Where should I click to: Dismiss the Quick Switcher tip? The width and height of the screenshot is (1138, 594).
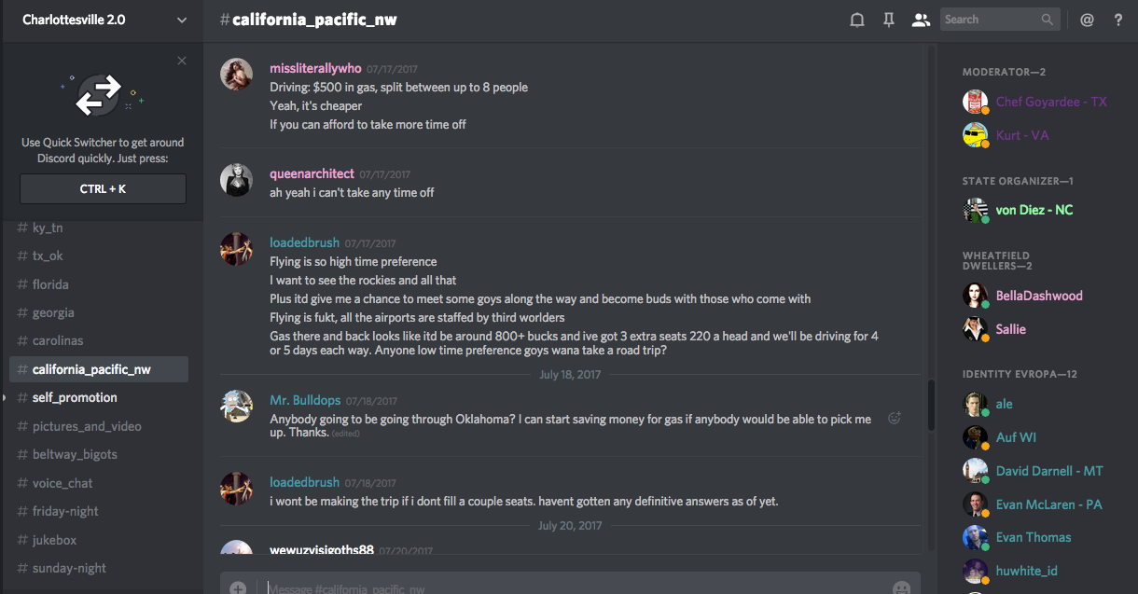click(x=182, y=62)
